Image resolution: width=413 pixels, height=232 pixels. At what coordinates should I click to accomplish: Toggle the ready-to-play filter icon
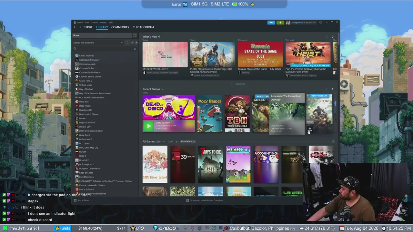(136, 43)
